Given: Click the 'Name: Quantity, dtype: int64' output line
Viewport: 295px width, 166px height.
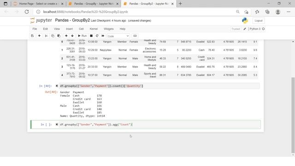Looking at the screenshot, I should click(83, 116).
